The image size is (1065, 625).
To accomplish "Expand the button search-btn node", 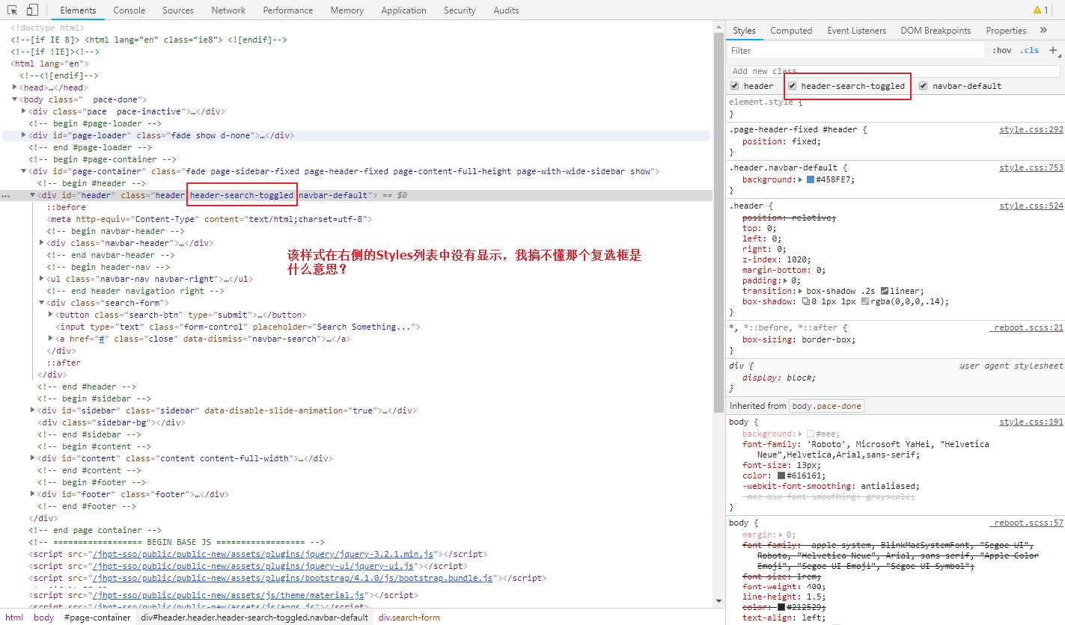I will [x=51, y=315].
